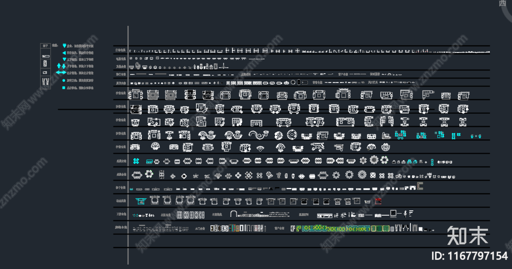Select the gear-shaped round dining table block
The width and height of the screenshot is (512, 269).
point(362,175)
